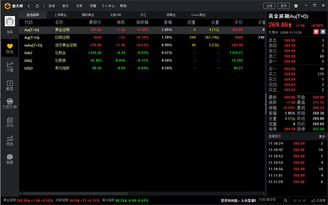Click the search magnifier icon
Image resolution: width=328 pixels, height=205 pixels.
(285, 201)
